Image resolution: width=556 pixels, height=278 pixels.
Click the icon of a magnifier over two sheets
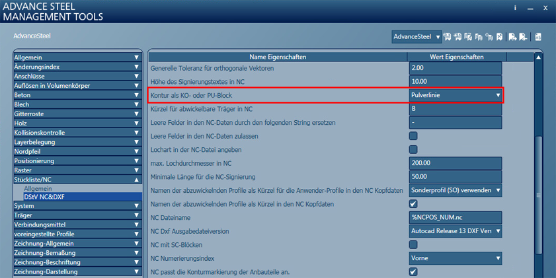(489, 37)
